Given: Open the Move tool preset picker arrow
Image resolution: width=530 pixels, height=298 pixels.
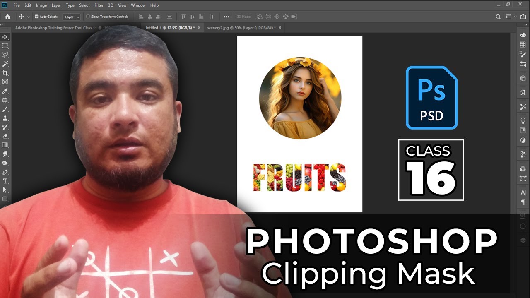Looking at the screenshot, I should [x=28, y=17].
